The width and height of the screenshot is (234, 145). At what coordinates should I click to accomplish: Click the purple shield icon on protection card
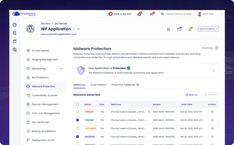click(81, 70)
